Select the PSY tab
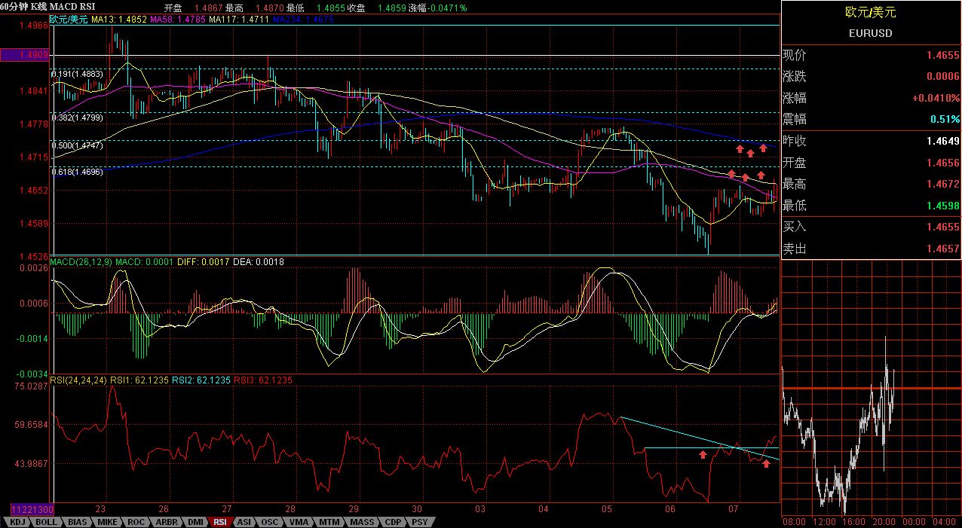The width and height of the screenshot is (962, 528). click(419, 521)
